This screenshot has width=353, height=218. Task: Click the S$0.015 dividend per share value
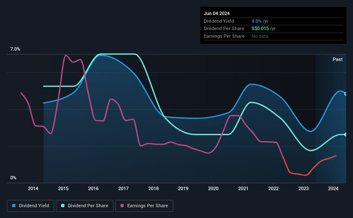260,29
